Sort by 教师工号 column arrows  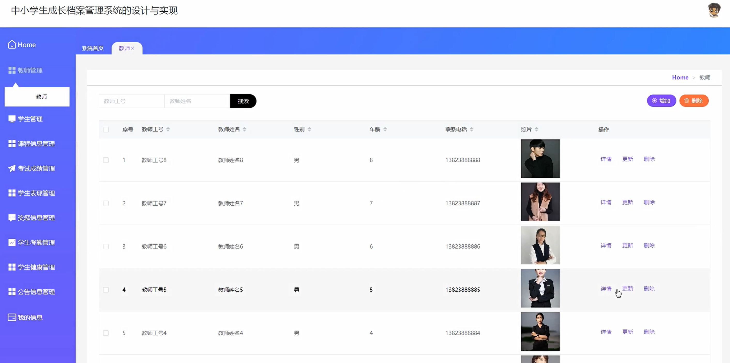pos(168,129)
